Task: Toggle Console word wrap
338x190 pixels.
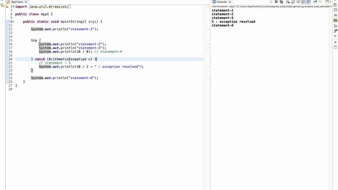Action: (298, 2)
